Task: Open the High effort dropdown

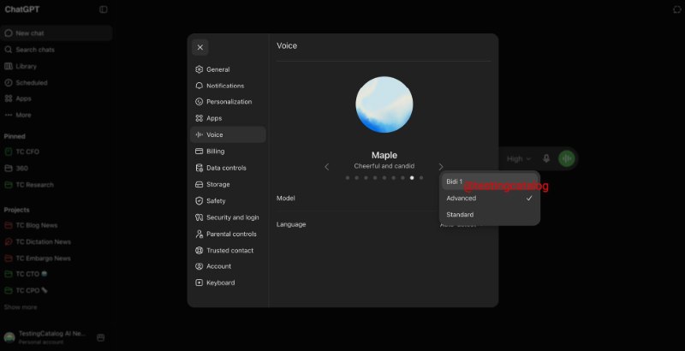Action: (519, 159)
